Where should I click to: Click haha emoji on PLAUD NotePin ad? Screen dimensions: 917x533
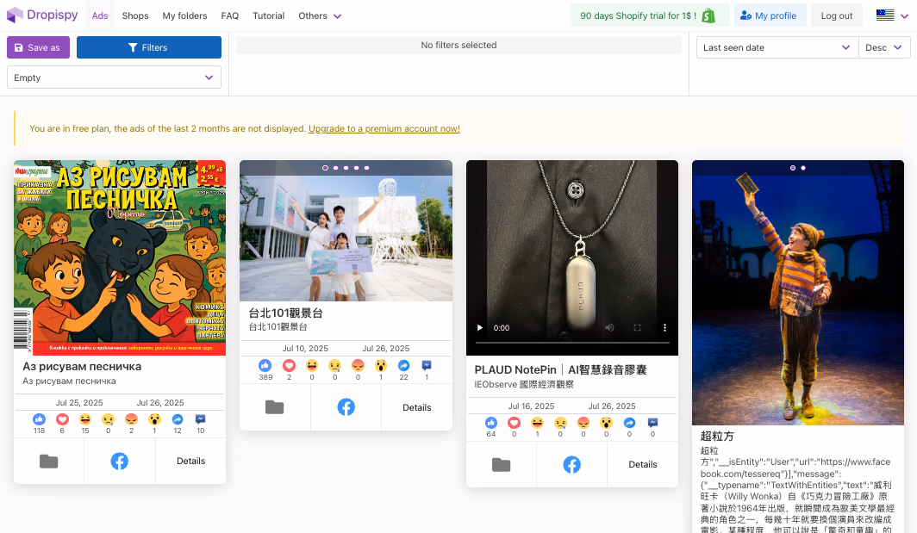538,423
